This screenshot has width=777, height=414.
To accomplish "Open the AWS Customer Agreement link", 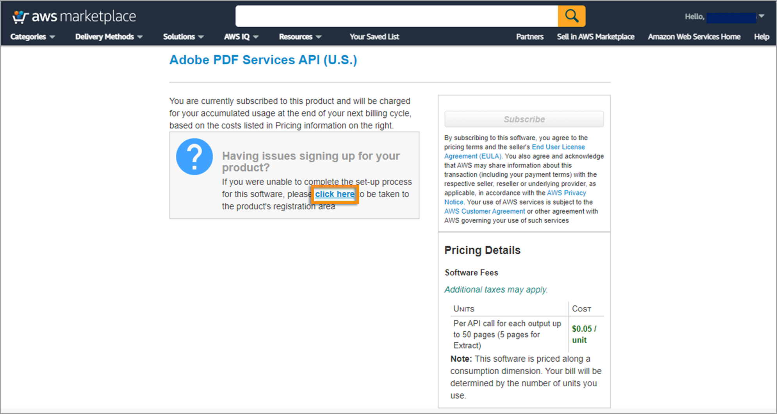I will (484, 211).
